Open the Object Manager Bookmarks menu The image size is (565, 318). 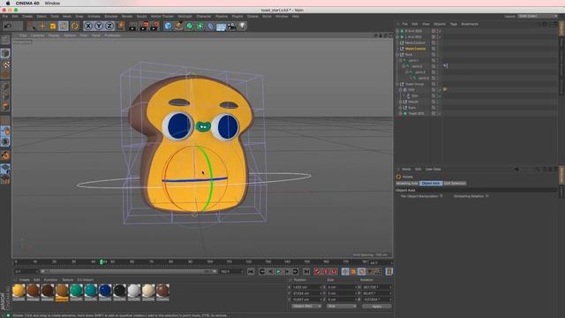[x=470, y=24]
